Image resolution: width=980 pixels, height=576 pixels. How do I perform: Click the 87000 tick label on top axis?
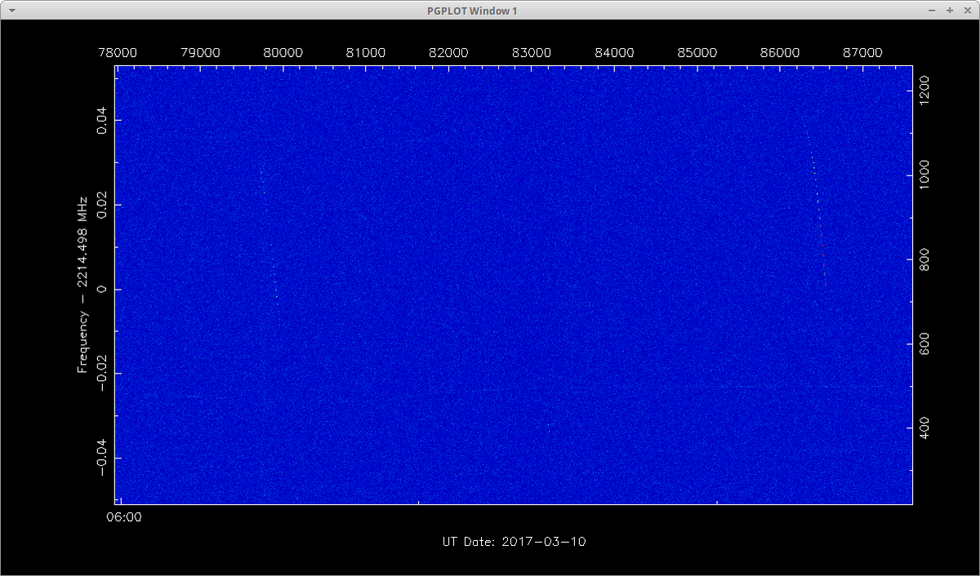[862, 52]
